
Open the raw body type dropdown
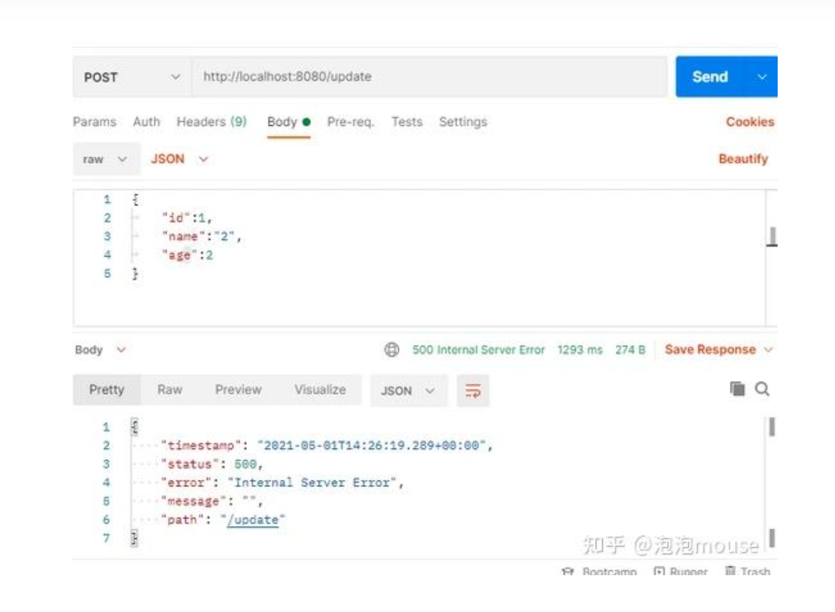coord(106,159)
